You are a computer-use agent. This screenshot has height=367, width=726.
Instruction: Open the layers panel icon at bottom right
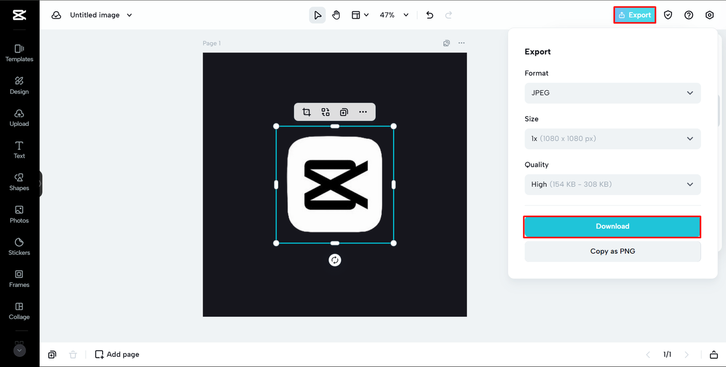(x=714, y=355)
